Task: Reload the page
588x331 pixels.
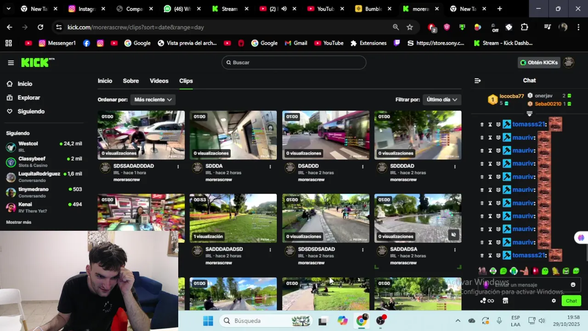Action: pyautogui.click(x=40, y=27)
